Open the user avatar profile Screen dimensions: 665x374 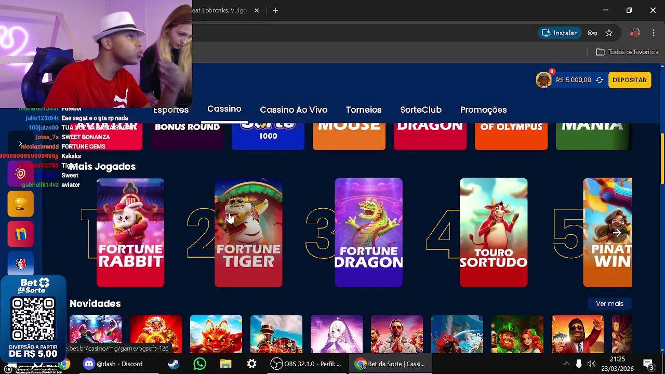tap(543, 80)
